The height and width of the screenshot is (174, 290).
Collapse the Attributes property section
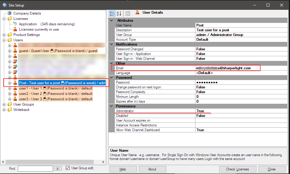coord(112,20)
